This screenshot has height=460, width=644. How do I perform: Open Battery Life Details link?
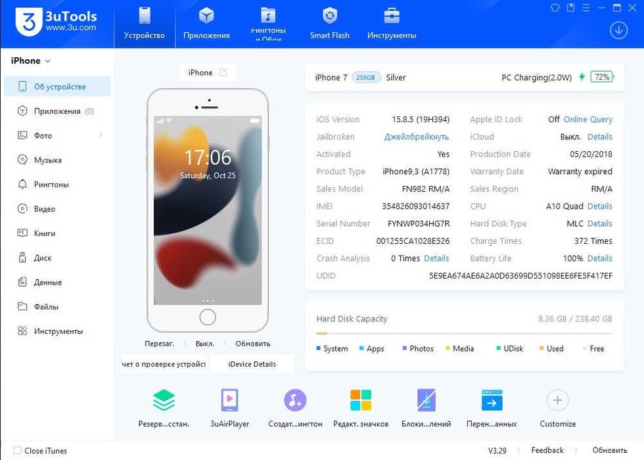click(x=599, y=258)
